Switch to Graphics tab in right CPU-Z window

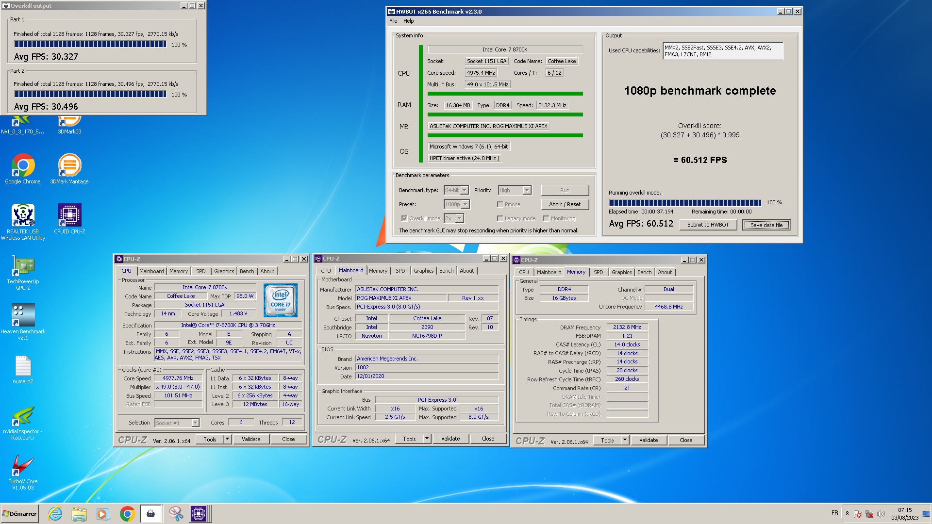pyautogui.click(x=621, y=272)
